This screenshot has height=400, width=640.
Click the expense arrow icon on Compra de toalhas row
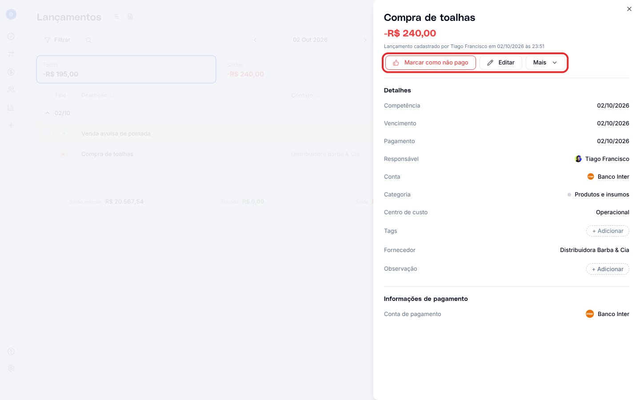click(x=64, y=154)
